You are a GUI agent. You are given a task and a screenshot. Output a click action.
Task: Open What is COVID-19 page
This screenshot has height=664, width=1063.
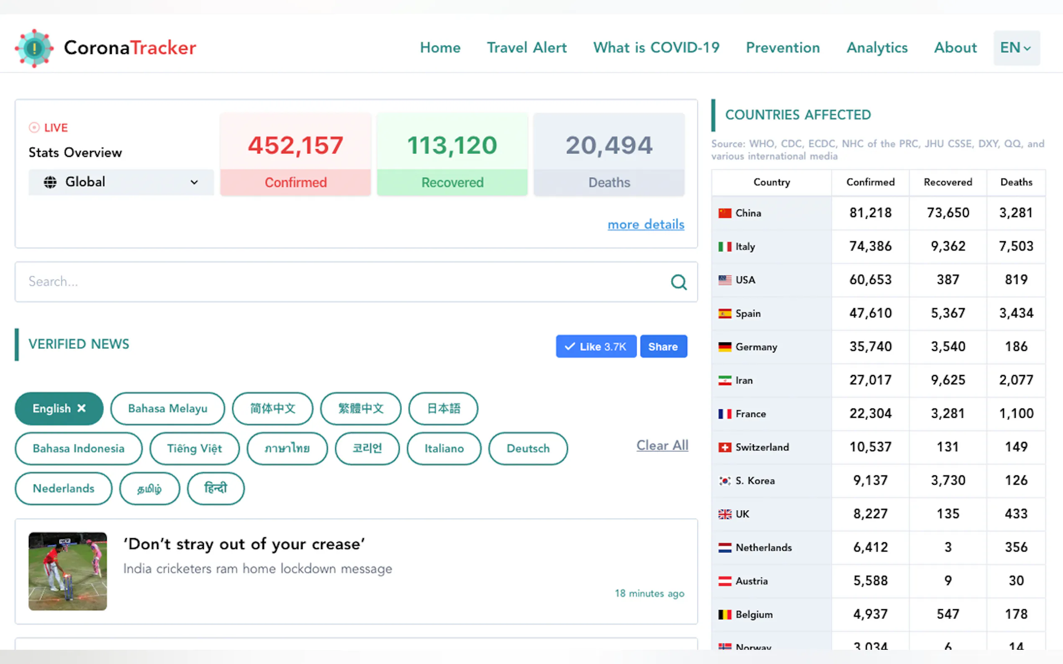(x=656, y=47)
